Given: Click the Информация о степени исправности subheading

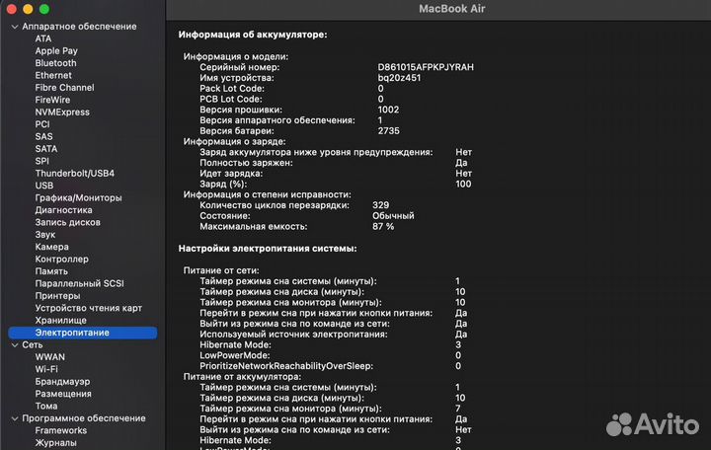Looking at the screenshot, I should [x=267, y=194].
